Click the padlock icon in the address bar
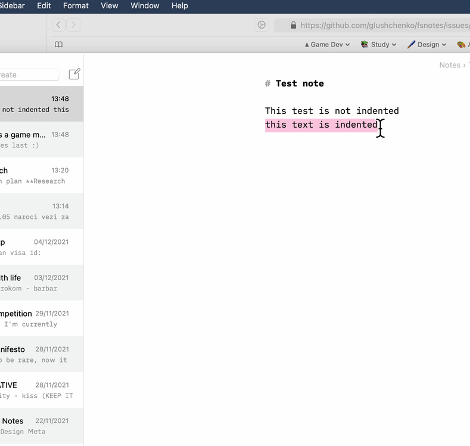The image size is (470, 446). click(294, 25)
